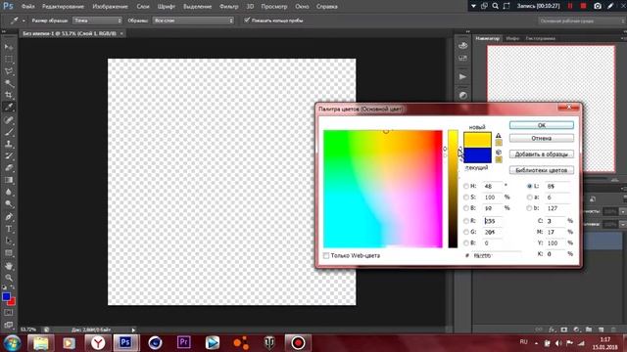Viewport: 627px width, 352px height.
Task: Open the tool preset picker arrow
Action: [x=24, y=21]
